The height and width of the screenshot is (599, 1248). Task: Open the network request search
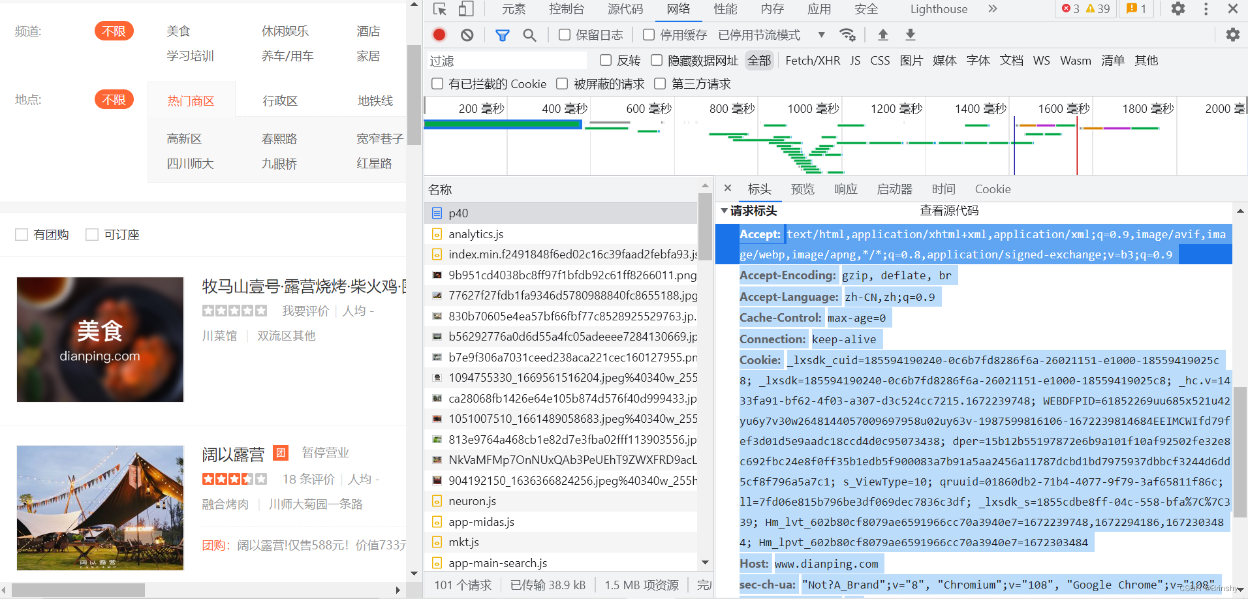tap(529, 35)
